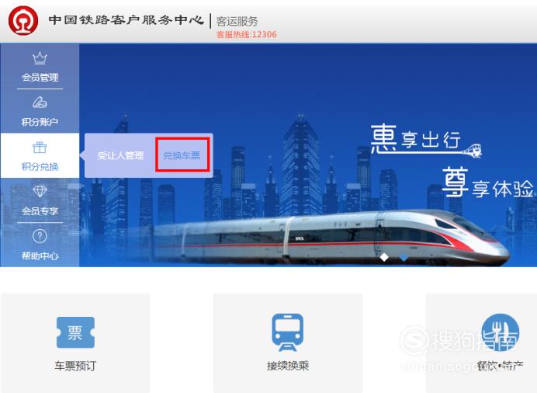Screen dimensions: 537x393
Task: Open the 餐饮·特产 dining icon
Action: point(500,332)
